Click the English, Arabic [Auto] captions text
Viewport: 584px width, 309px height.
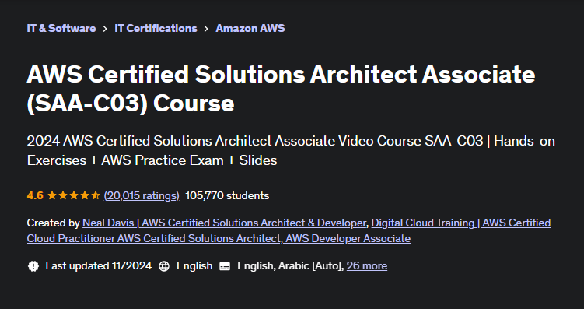291,265
